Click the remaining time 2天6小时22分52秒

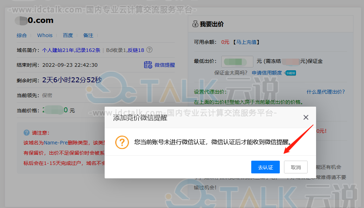click(x=72, y=80)
